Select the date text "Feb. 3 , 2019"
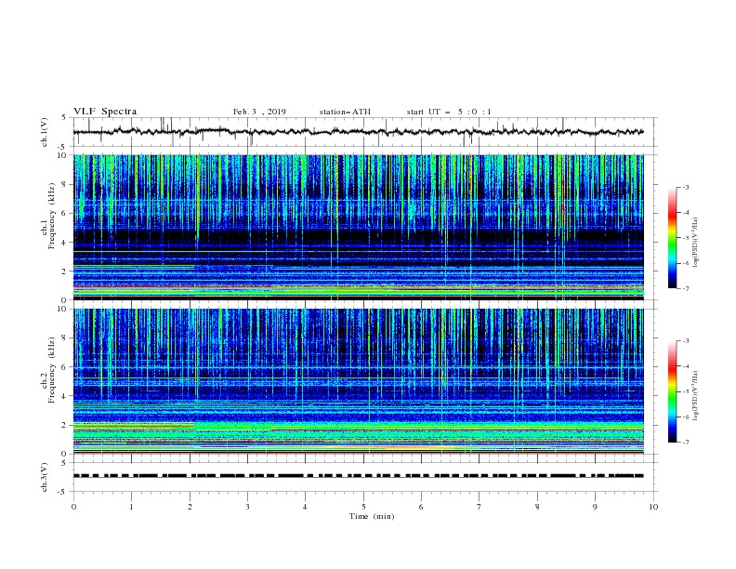Viewport: 736px width, 569px height. point(259,112)
